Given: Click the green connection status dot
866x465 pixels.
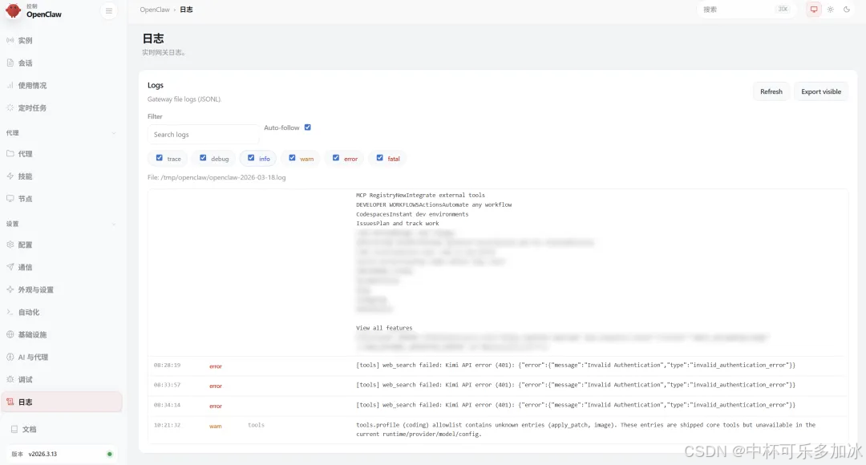Looking at the screenshot, I should 109,454.
